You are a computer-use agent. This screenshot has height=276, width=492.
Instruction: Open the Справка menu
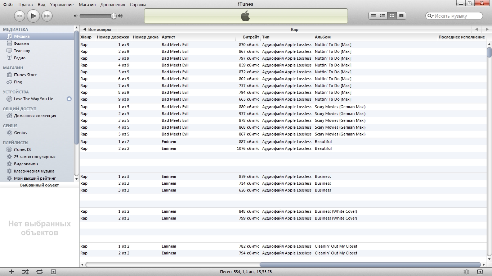138,5
